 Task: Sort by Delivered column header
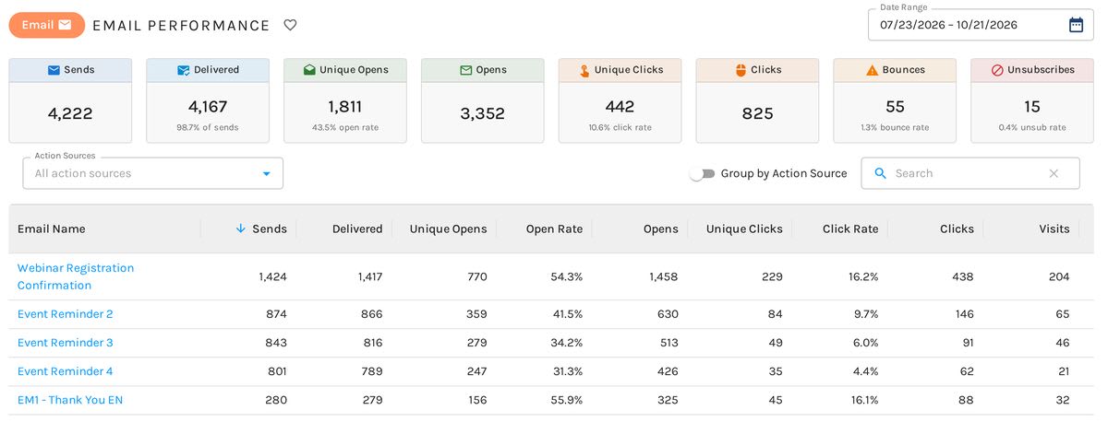pyautogui.click(x=357, y=229)
